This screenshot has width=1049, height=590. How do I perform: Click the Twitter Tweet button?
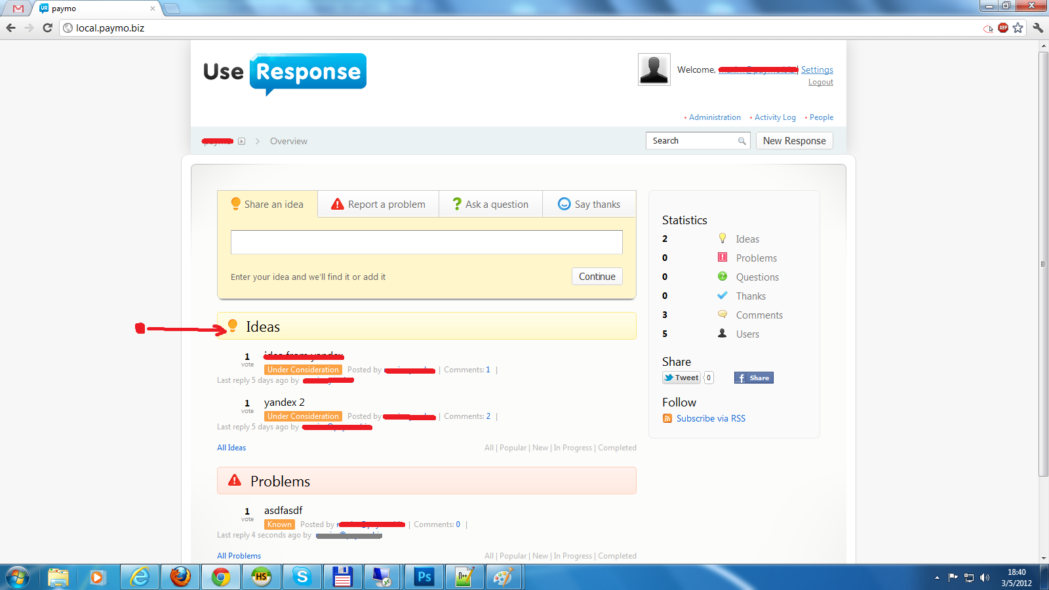pos(681,378)
